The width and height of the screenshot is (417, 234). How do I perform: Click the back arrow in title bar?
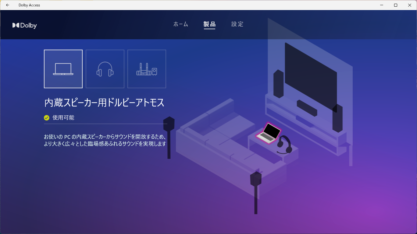tap(8, 5)
